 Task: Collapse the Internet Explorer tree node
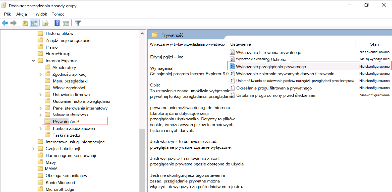pyautogui.click(x=33, y=61)
